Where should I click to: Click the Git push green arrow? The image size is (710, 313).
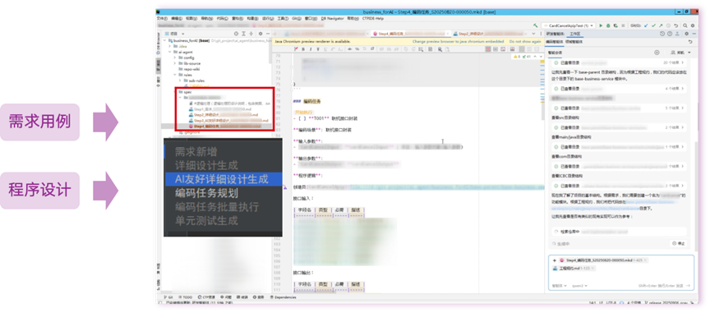coord(661,25)
